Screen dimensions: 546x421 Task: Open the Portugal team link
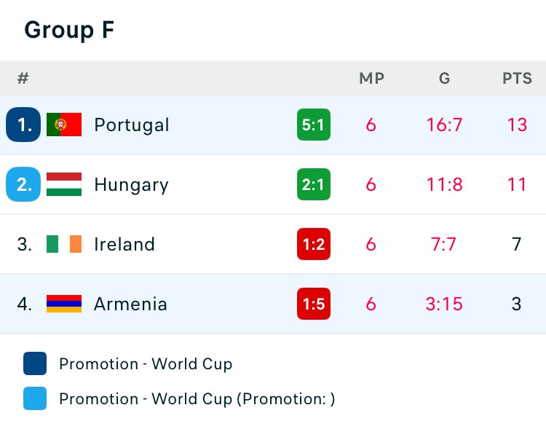[x=132, y=125]
